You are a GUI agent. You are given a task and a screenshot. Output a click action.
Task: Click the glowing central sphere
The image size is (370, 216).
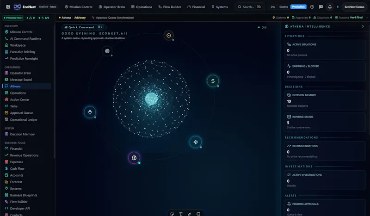click(151, 99)
